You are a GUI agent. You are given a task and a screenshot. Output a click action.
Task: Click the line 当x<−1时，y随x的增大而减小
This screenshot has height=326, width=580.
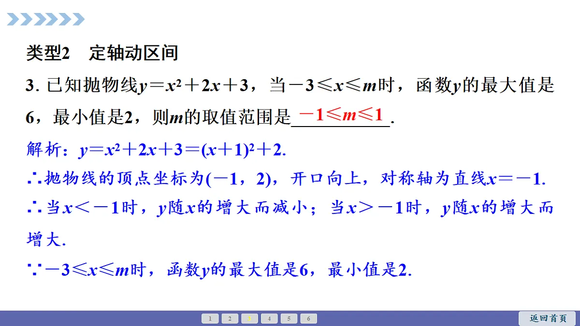pos(289,209)
